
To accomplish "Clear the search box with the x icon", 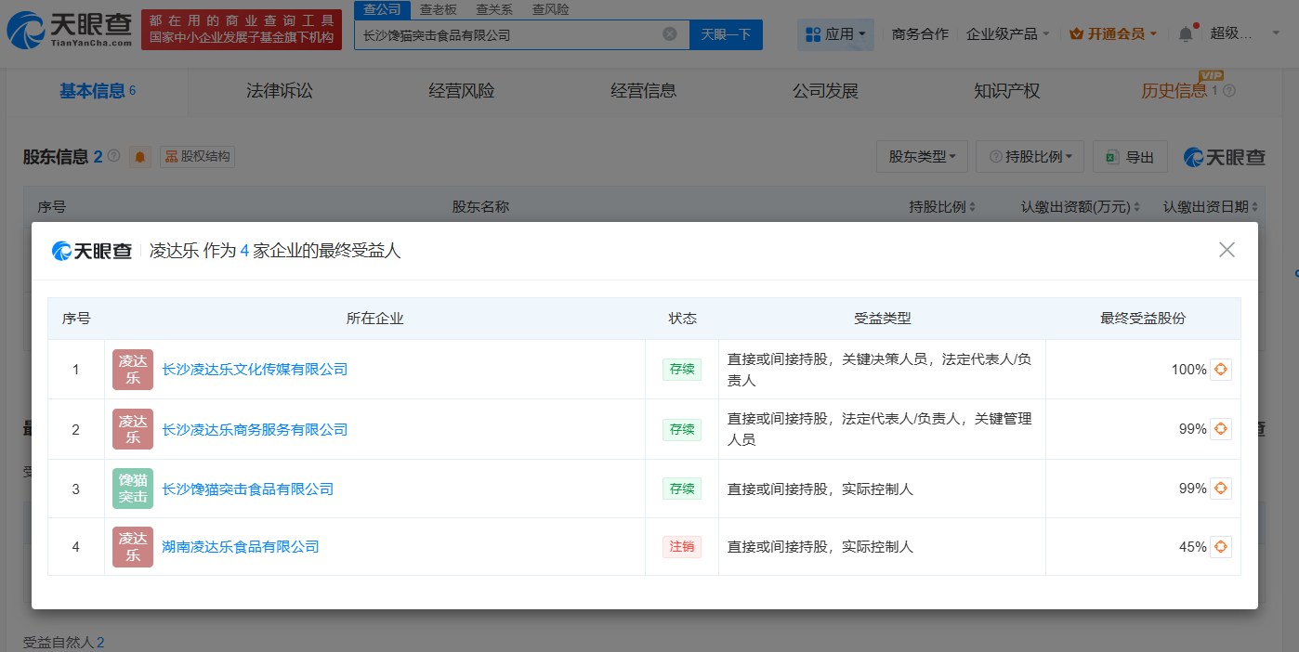I will coord(667,33).
